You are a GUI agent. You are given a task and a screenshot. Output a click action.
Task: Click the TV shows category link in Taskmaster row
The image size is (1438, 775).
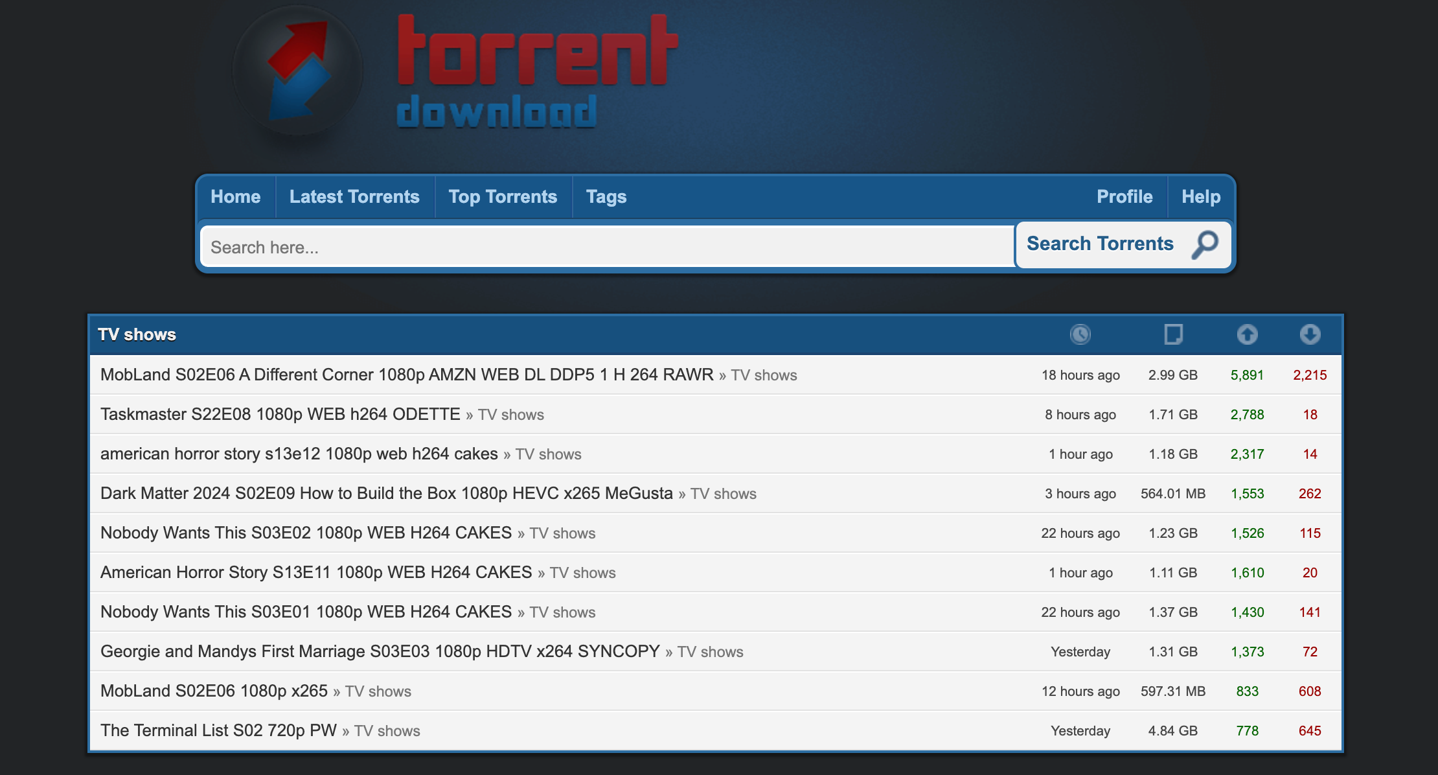point(511,415)
